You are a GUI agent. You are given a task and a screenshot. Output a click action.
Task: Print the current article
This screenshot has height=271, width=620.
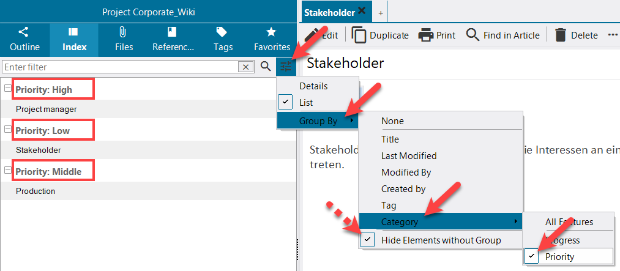pyautogui.click(x=437, y=35)
